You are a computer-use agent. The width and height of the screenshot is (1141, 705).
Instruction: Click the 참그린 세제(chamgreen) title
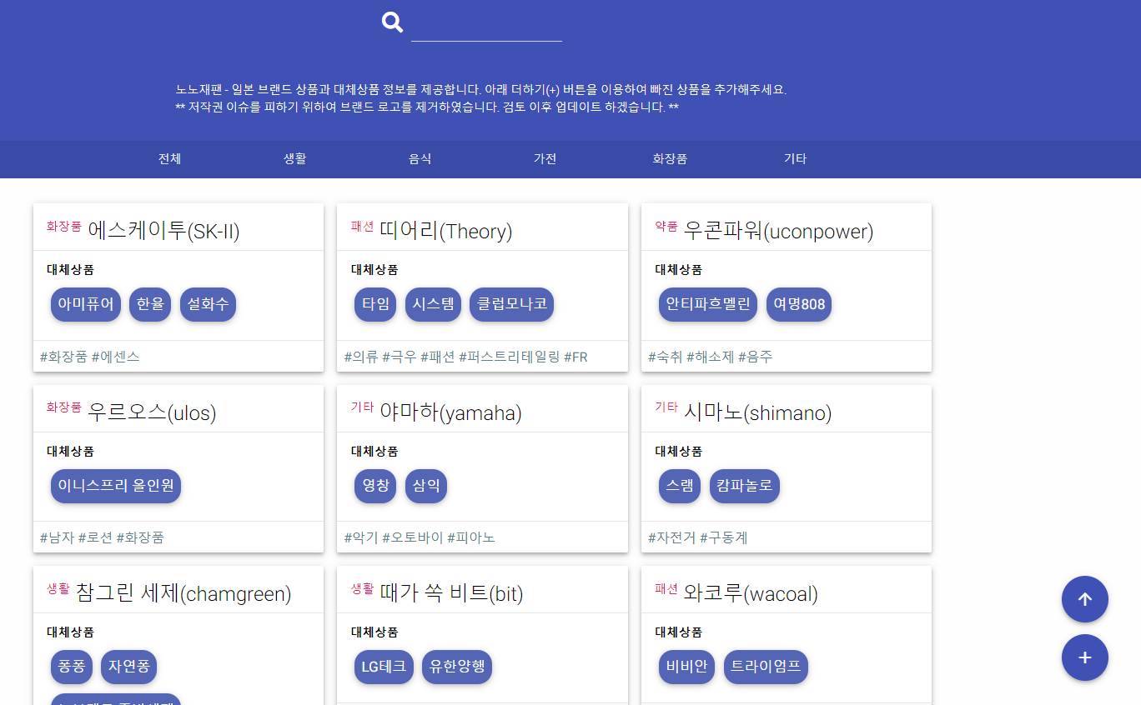183,593
